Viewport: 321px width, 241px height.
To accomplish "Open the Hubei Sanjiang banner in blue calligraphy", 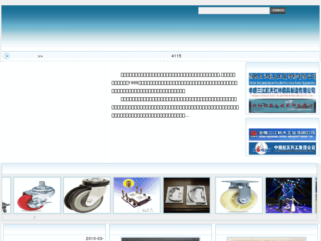I will click(282, 79).
